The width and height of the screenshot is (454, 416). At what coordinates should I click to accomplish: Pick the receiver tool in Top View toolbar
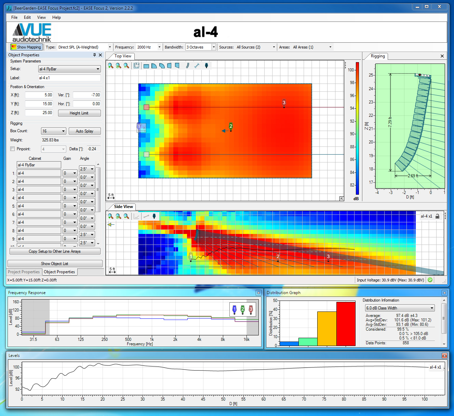pos(206,66)
